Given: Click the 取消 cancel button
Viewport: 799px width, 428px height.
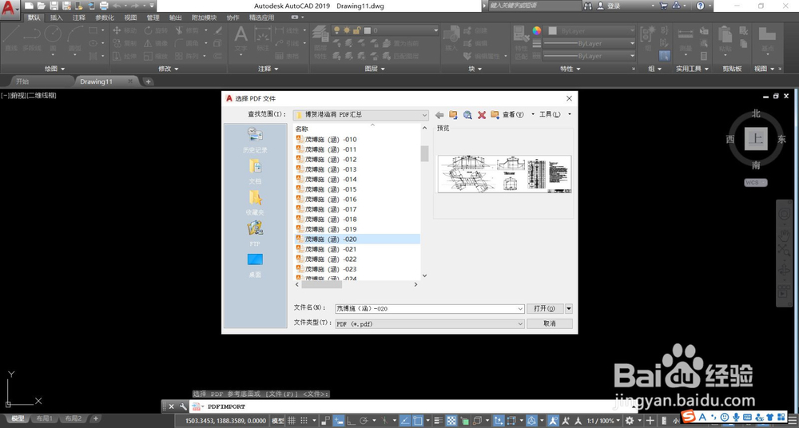Looking at the screenshot, I should click(550, 323).
